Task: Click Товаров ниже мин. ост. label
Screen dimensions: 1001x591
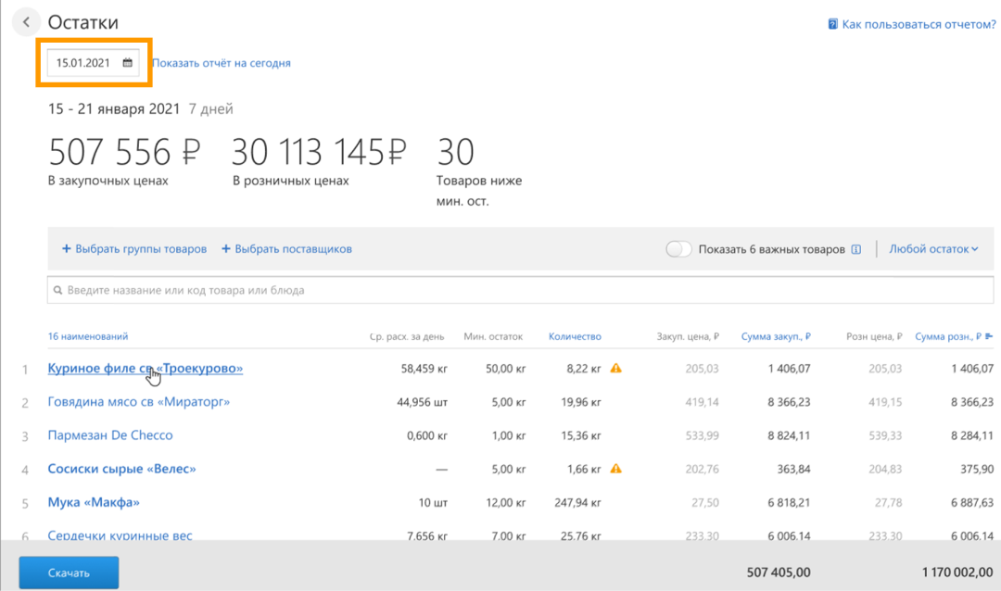Action: (x=479, y=191)
